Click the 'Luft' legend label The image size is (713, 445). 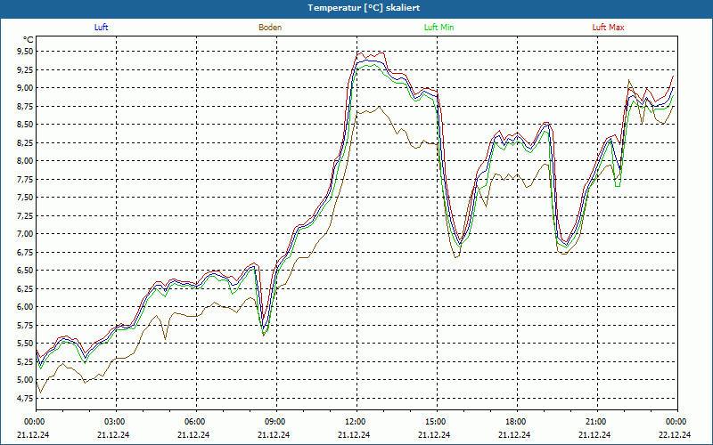(101, 28)
